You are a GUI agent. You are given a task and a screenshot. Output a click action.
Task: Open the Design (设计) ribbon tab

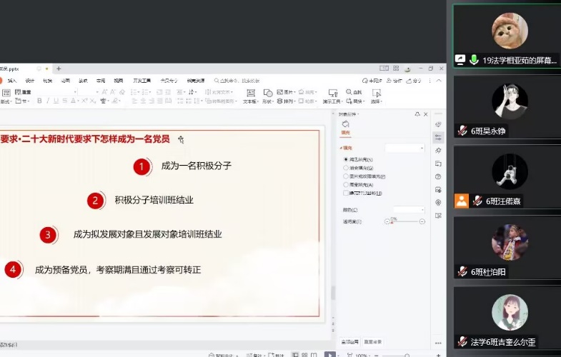pyautogui.click(x=30, y=81)
